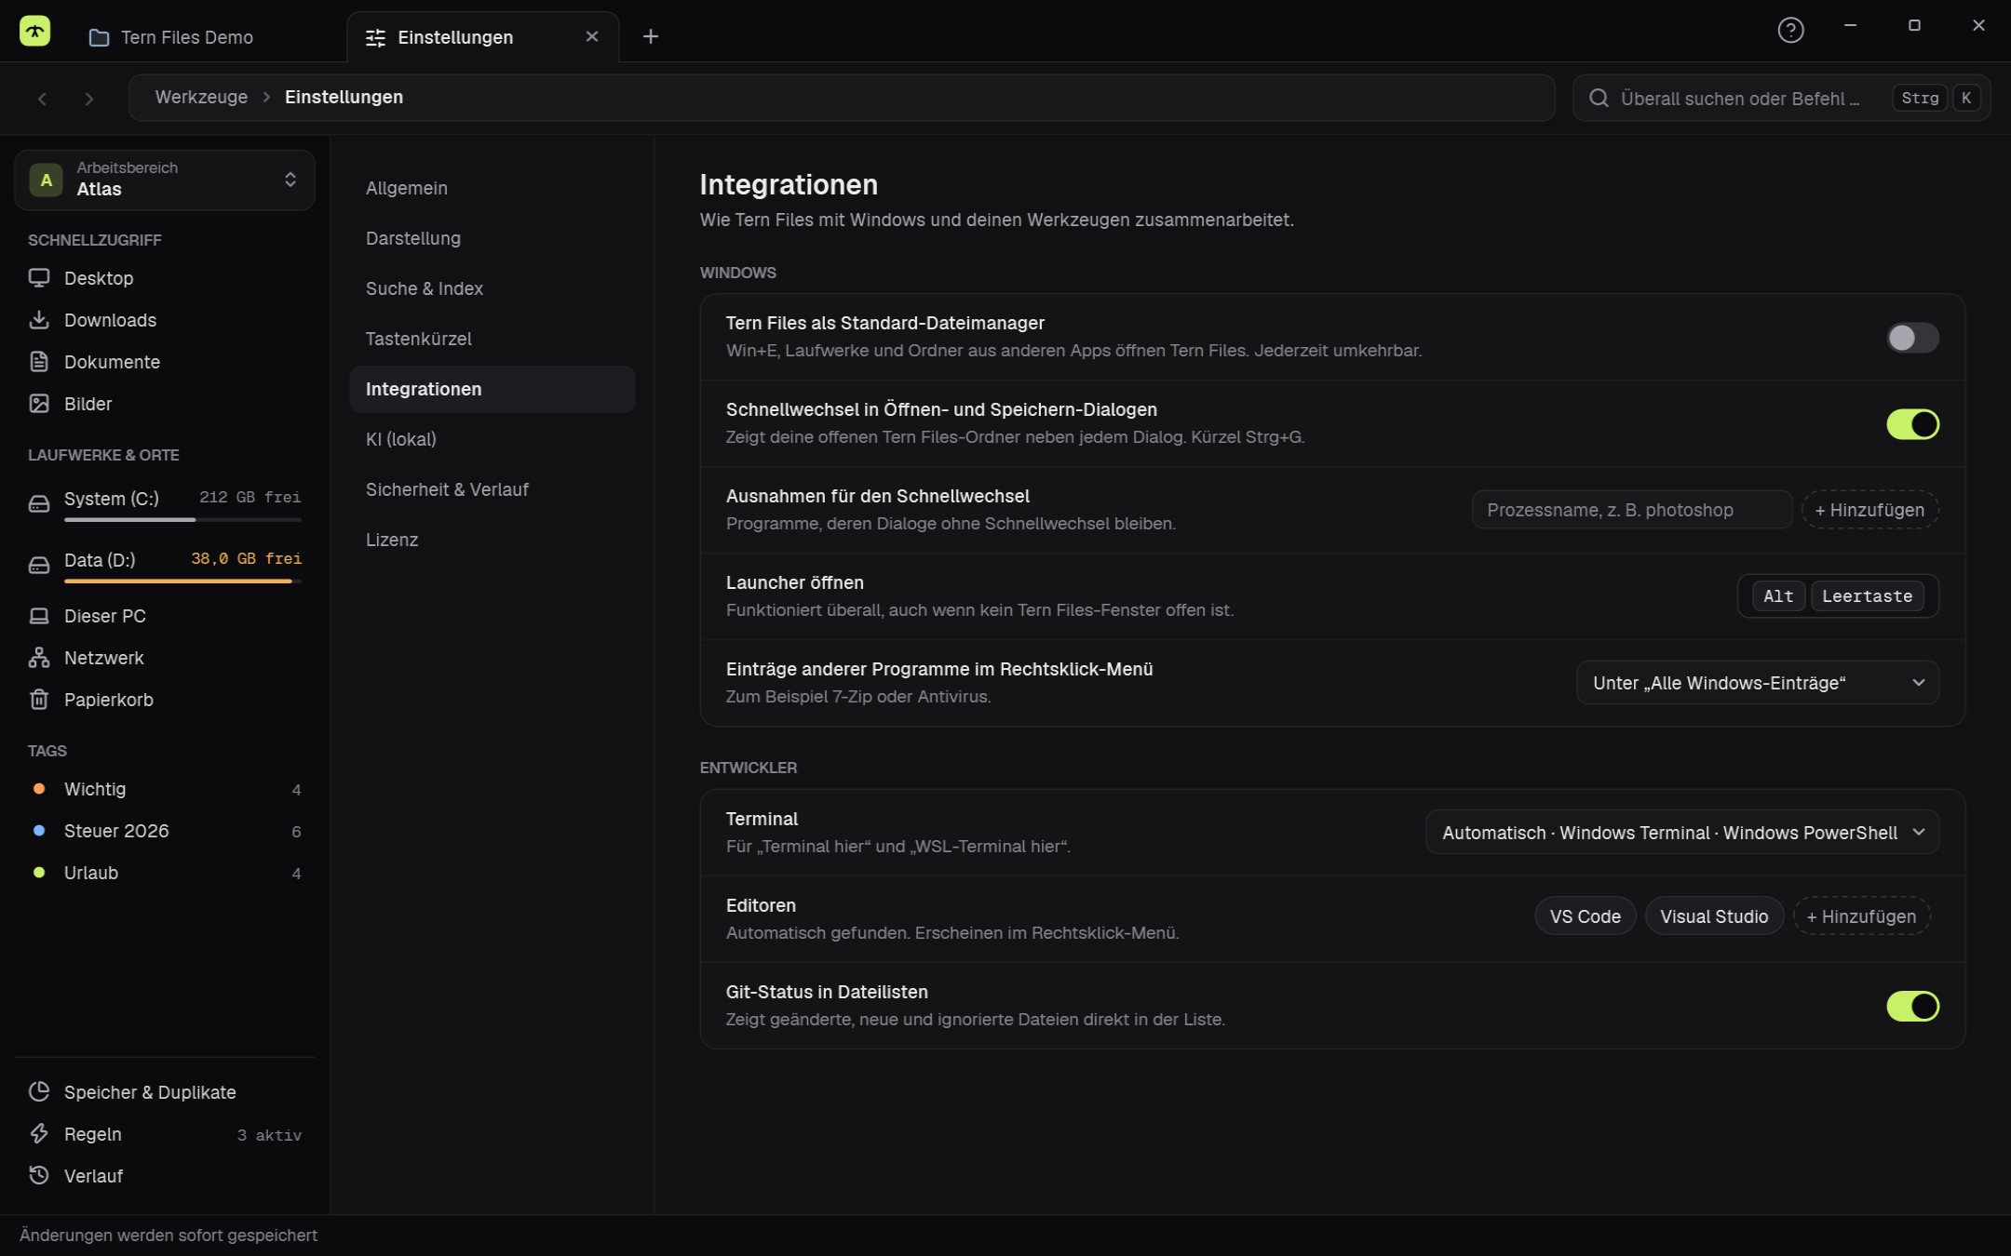Add a Schnellwechsel exception with Hinzufügen

pyautogui.click(x=1869, y=510)
